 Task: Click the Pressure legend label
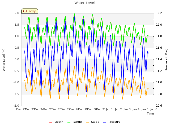click(114, 122)
